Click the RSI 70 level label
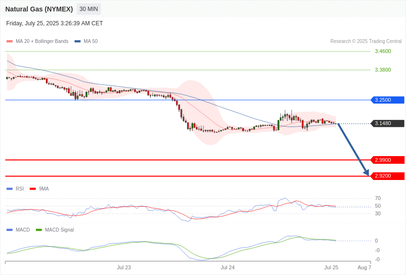Screen dimensions: 406x275 378,199
